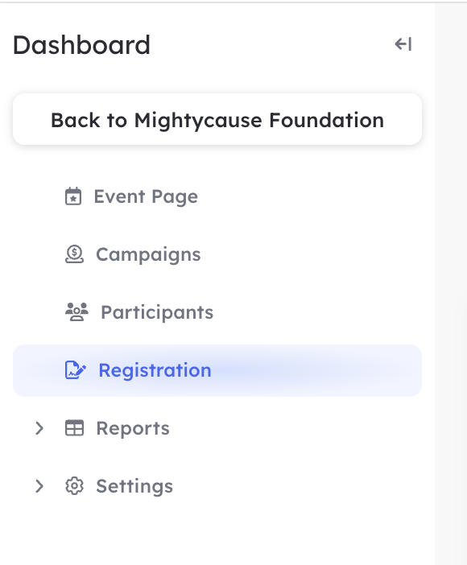The image size is (467, 565).
Task: Click the Dashboard heading title
Action: pos(81,45)
